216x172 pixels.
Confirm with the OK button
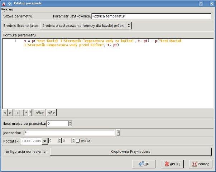pyautogui.click(x=144, y=164)
